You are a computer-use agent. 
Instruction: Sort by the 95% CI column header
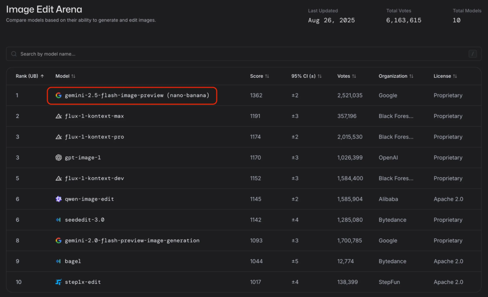[306, 76]
